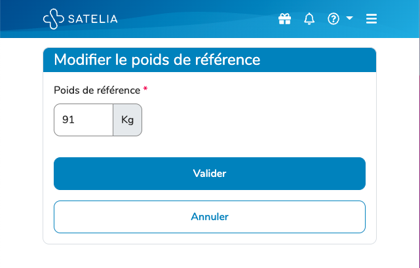Focus the reference weight input field
The width and height of the screenshot is (420, 268).
84,120
